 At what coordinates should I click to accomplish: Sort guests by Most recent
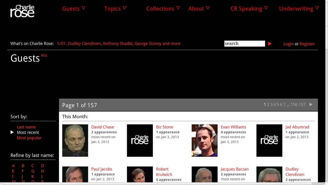(x=28, y=132)
